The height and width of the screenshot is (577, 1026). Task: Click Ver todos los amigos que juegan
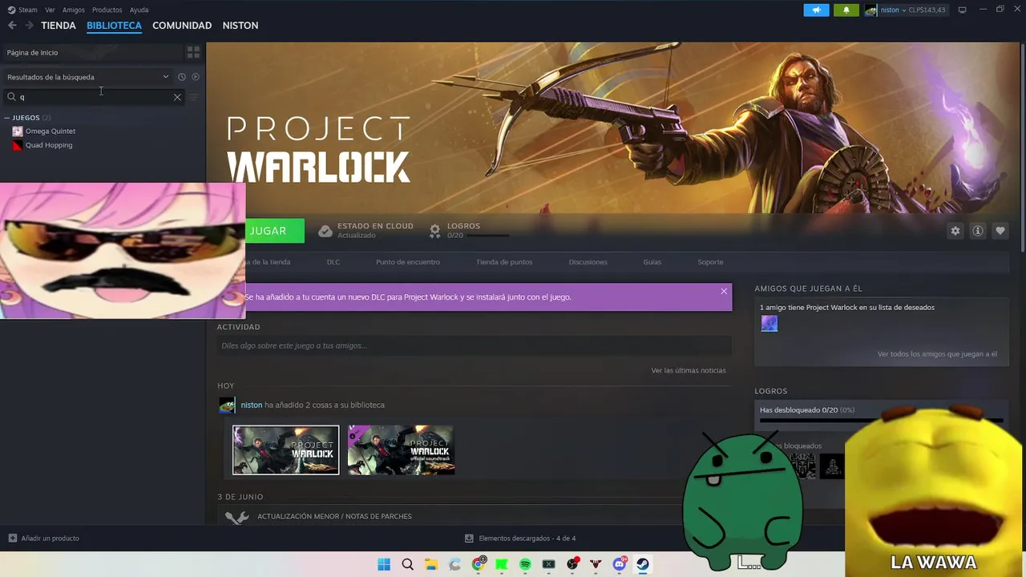pos(937,354)
